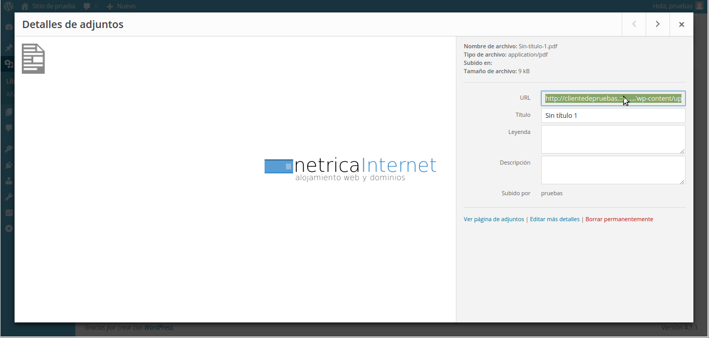Close the Detalles de adjuntos dialog
This screenshot has width=709, height=338.
pyautogui.click(x=681, y=24)
